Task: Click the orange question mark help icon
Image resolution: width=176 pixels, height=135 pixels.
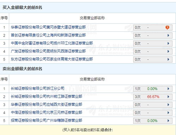Action: (167, 27)
